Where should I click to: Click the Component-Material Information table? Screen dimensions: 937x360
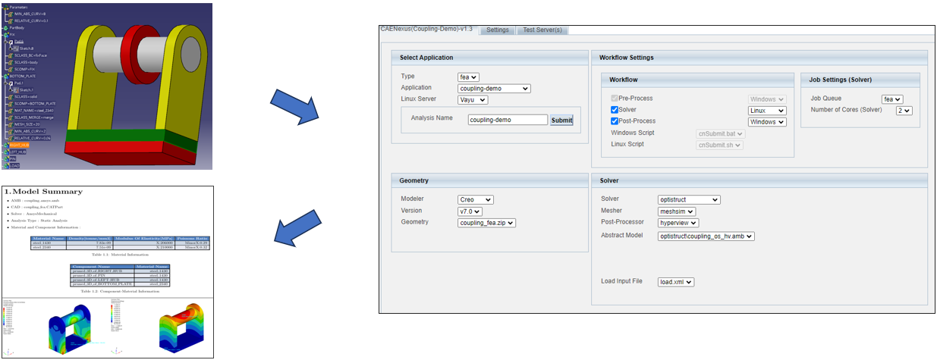pyautogui.click(x=120, y=275)
